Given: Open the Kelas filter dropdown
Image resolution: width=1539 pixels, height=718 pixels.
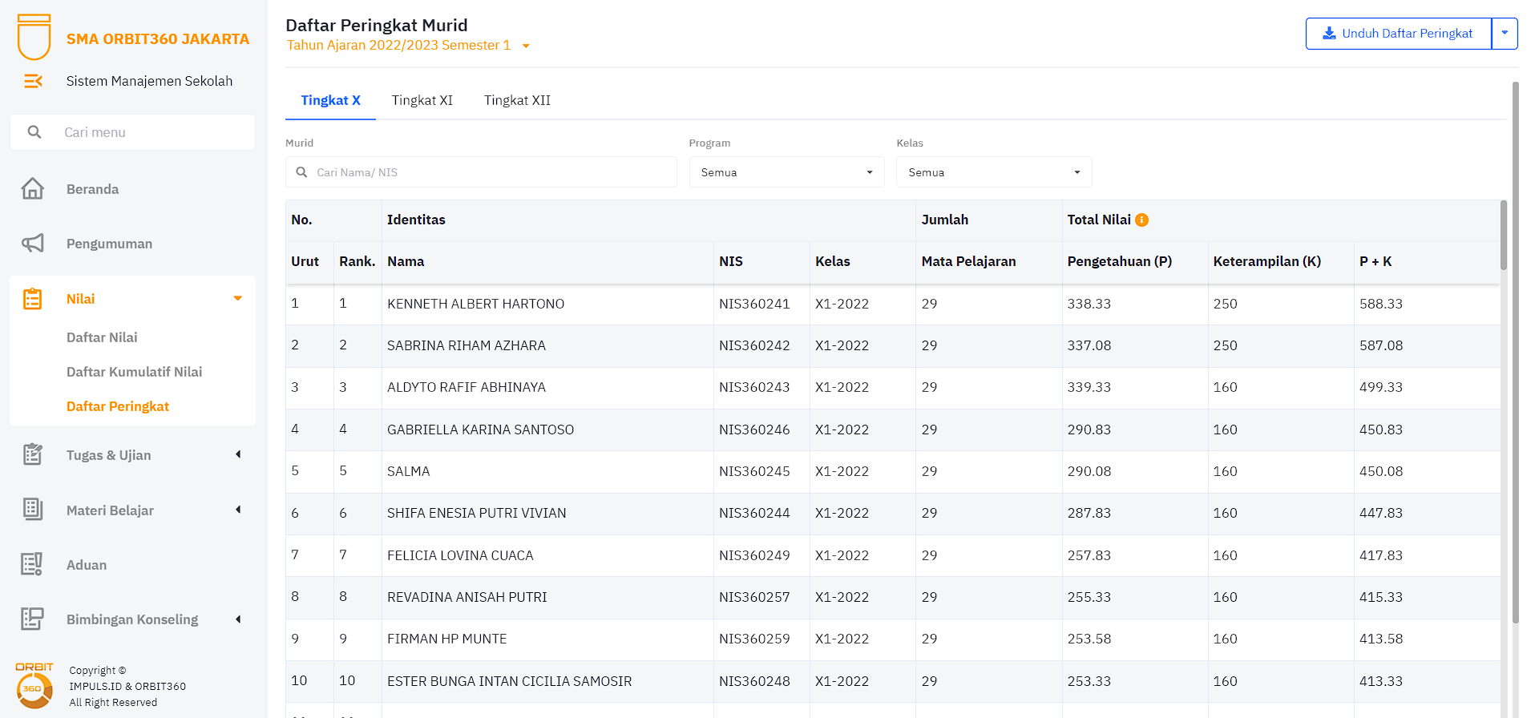Looking at the screenshot, I should (x=993, y=172).
